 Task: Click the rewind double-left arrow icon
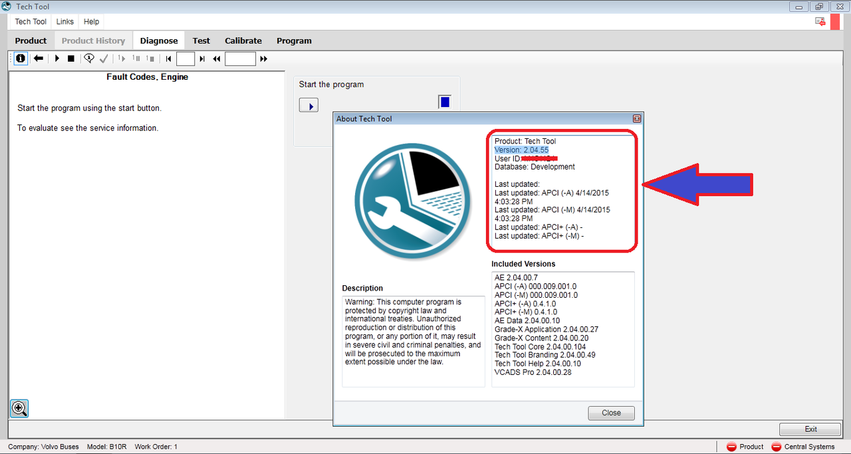click(217, 58)
